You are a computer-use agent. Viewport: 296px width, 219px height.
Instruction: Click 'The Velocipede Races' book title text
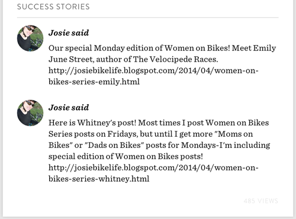pos(175,59)
